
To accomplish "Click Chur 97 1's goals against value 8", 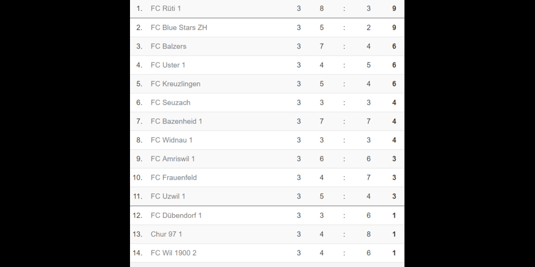I will point(369,234).
